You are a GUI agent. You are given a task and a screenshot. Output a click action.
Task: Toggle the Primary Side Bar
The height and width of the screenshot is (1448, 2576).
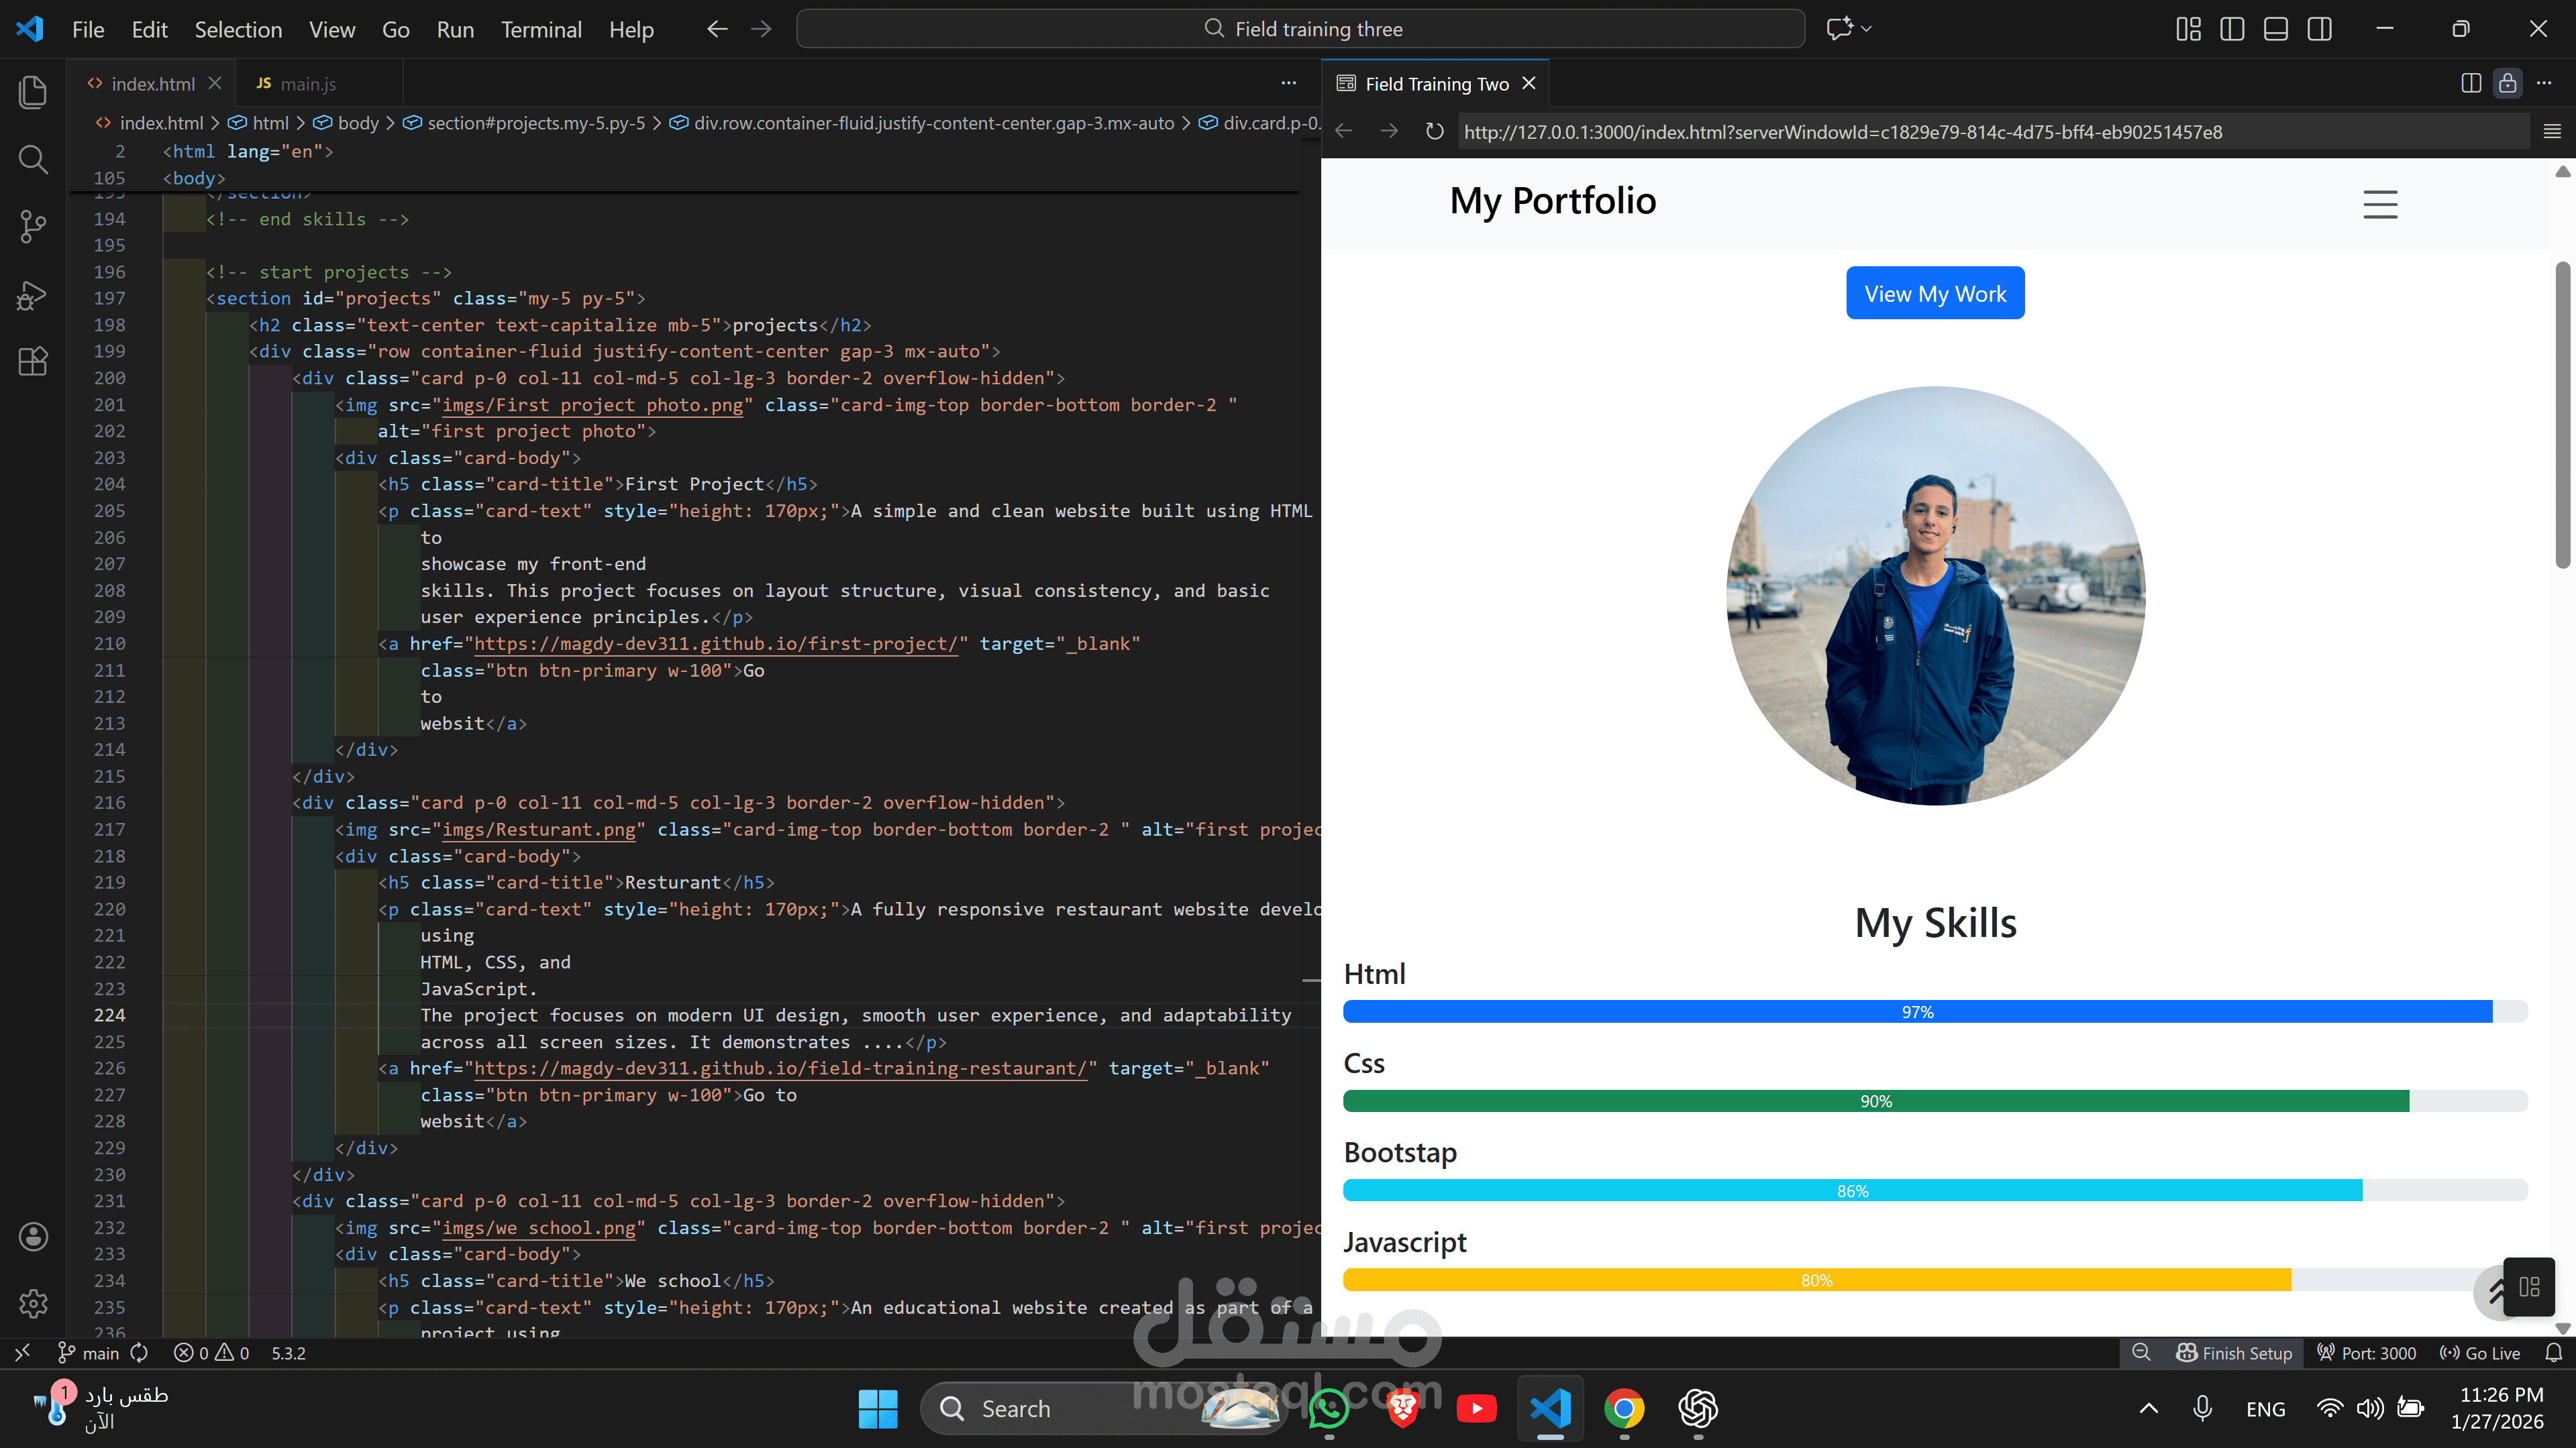point(2232,29)
